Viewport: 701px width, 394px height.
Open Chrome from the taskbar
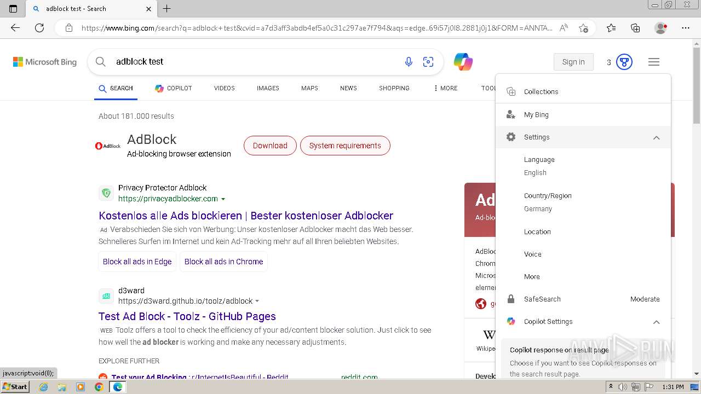pos(99,387)
